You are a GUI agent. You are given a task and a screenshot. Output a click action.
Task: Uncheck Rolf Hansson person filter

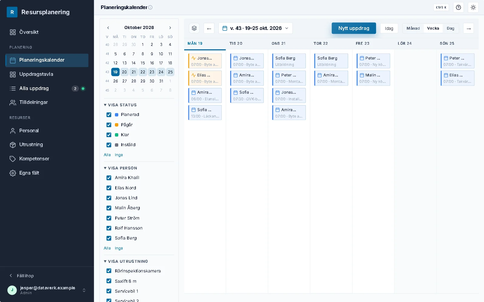109,228
